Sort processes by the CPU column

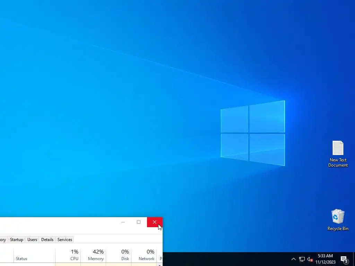68,256
